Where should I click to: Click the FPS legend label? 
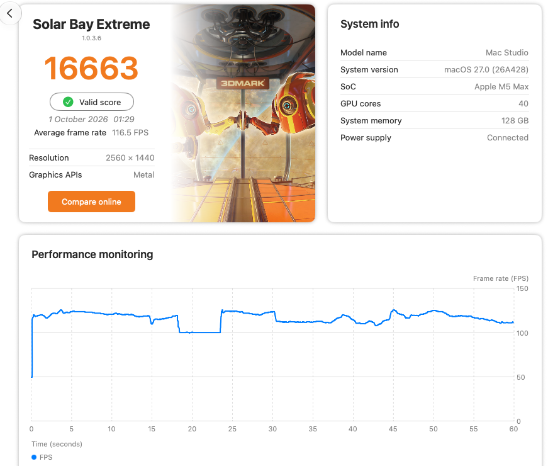(x=46, y=457)
